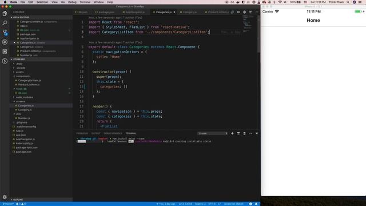Click Spaces: 2 indentation in status bar
366x206 pixels.
pyautogui.click(x=200, y=204)
